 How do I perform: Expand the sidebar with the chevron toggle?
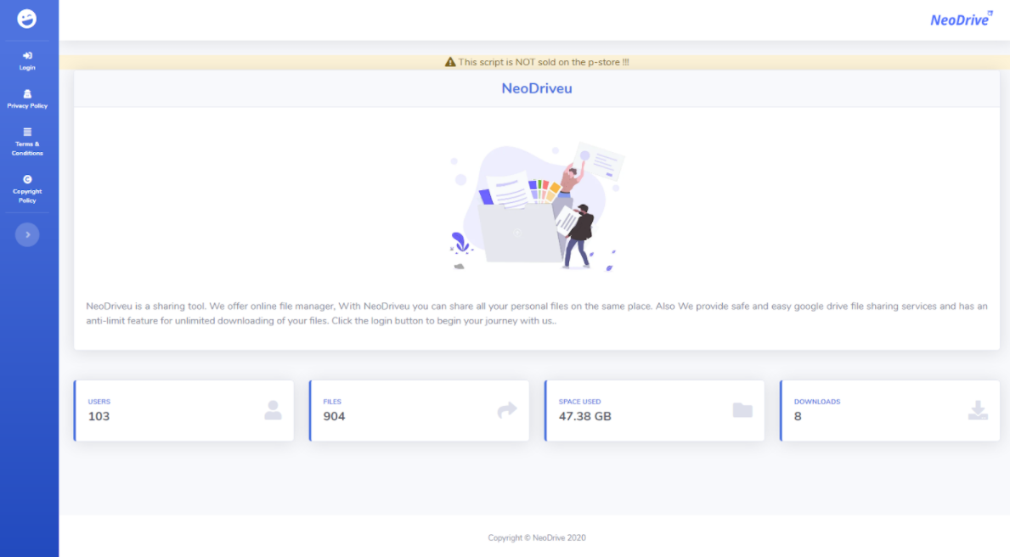27,234
